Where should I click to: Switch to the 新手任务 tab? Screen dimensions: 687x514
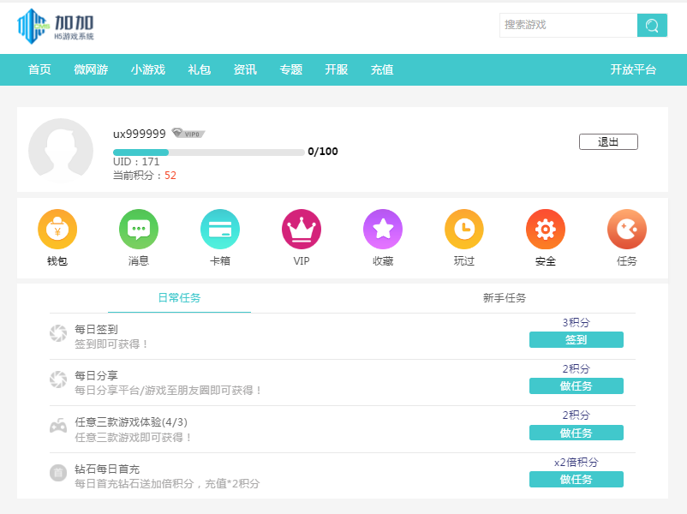pos(505,298)
